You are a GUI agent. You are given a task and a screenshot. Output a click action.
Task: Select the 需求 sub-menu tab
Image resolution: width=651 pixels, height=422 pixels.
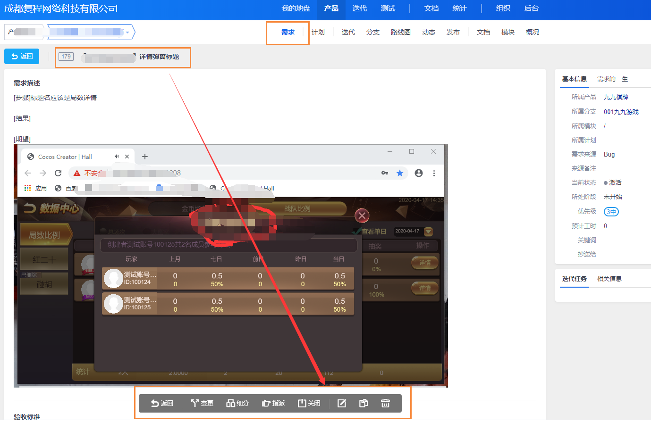coord(288,32)
